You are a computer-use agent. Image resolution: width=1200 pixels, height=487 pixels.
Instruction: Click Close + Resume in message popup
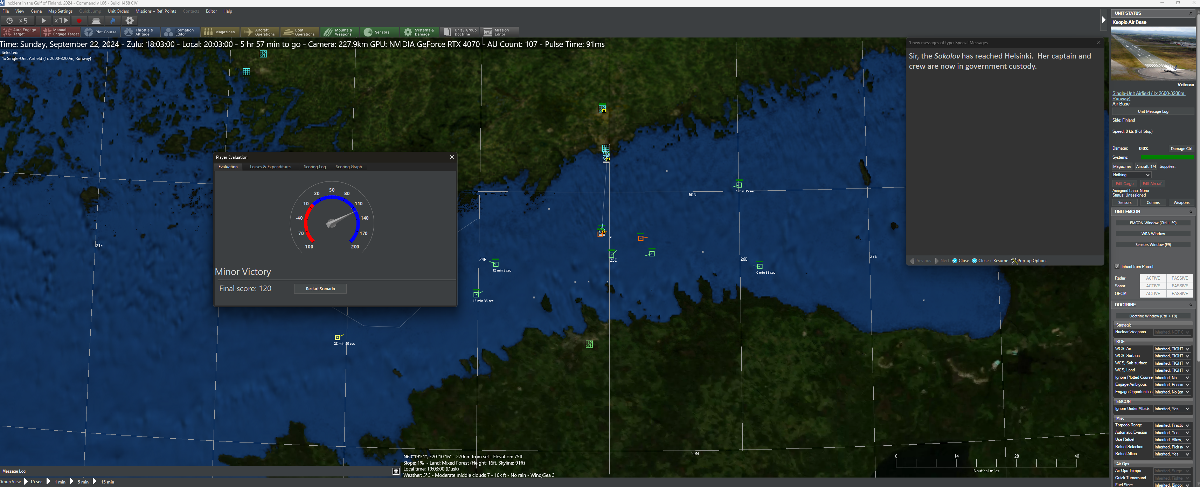pyautogui.click(x=990, y=261)
